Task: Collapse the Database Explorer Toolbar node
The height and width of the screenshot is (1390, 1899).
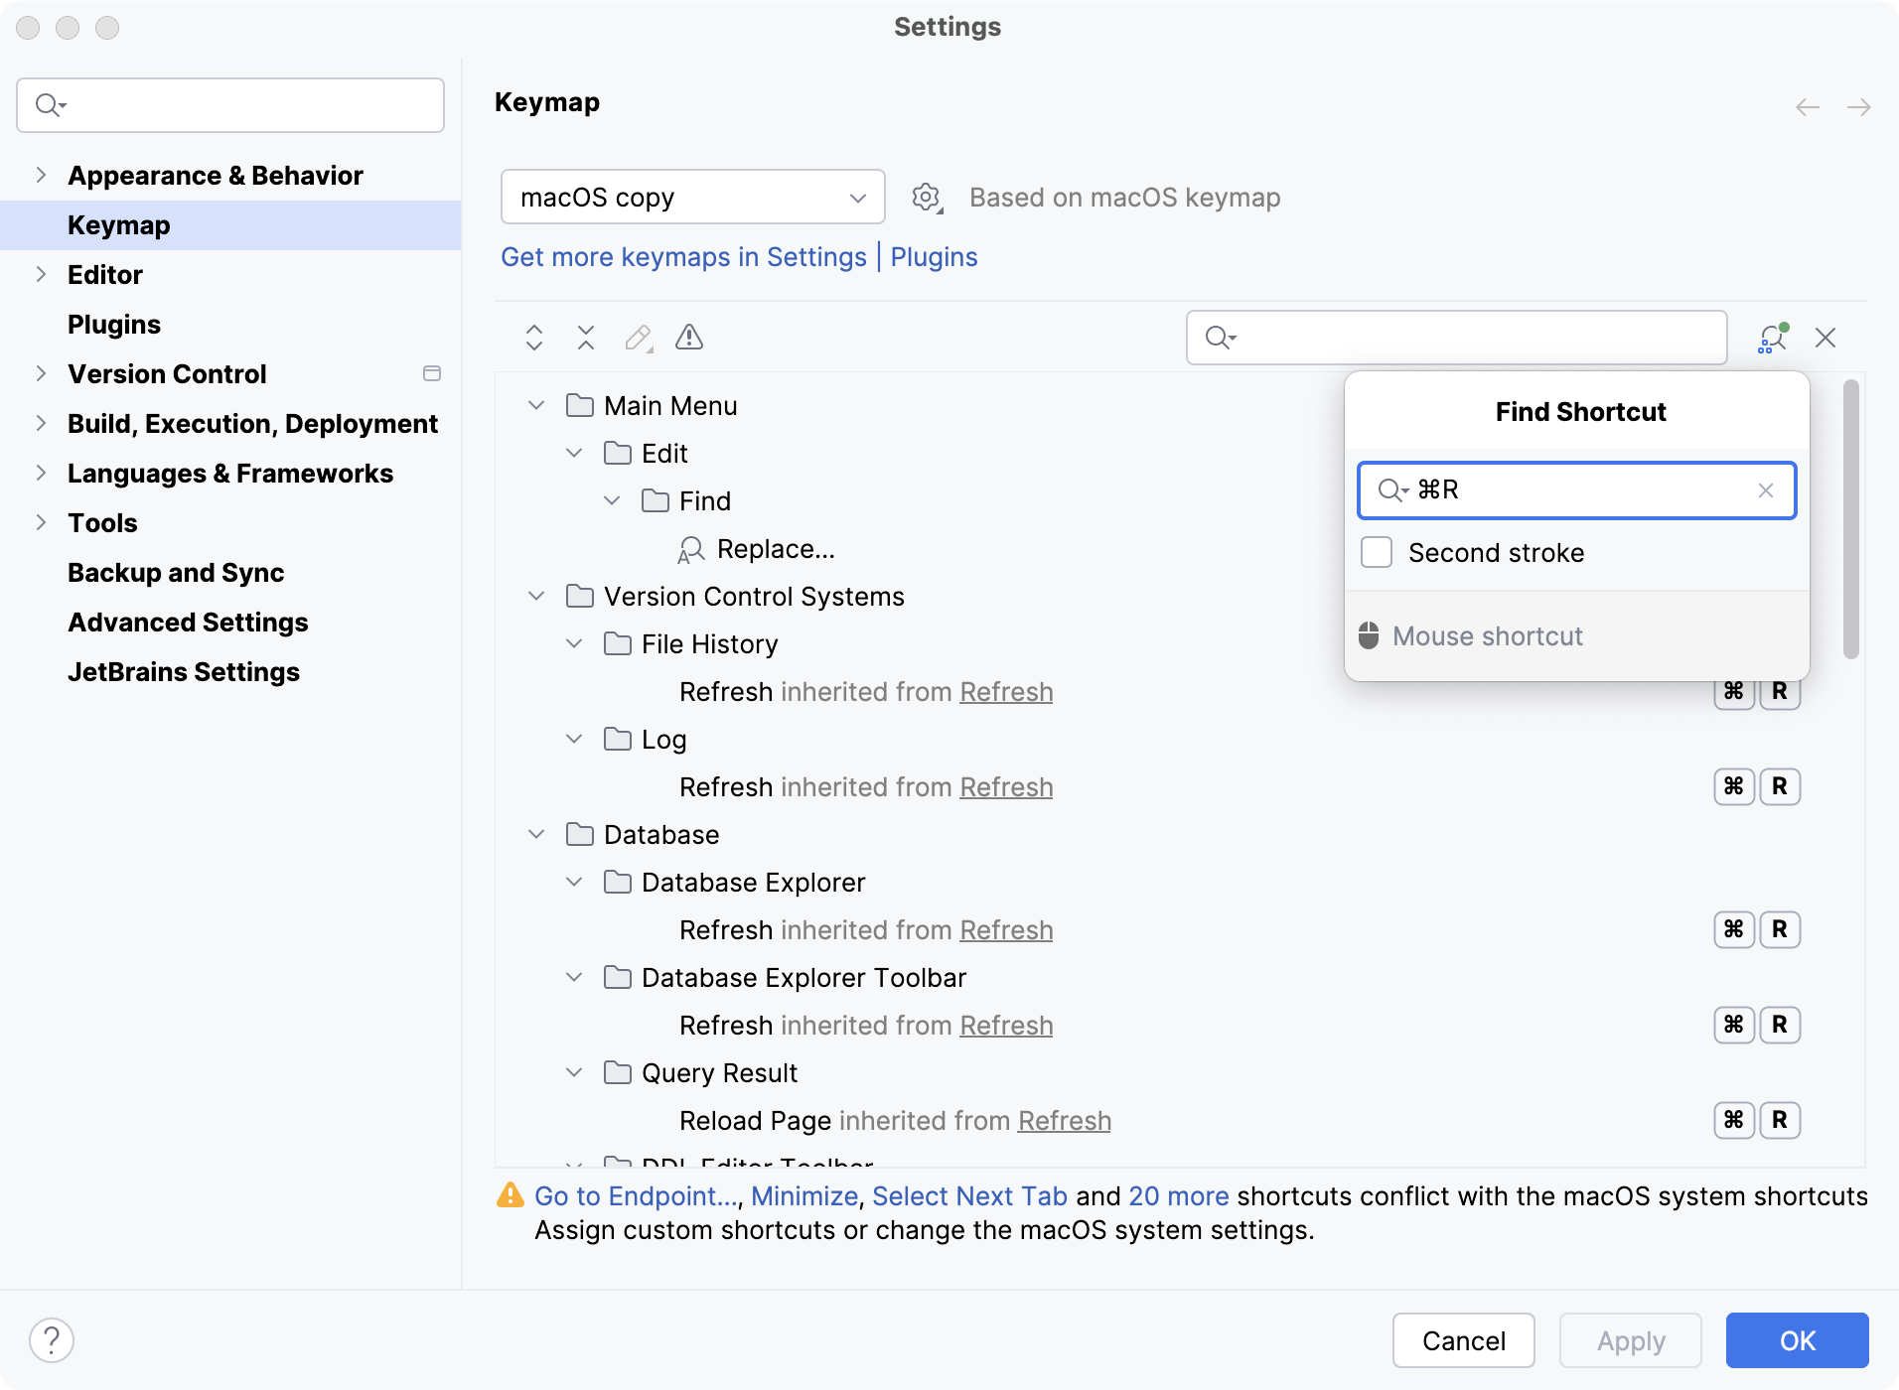Action: (x=574, y=977)
